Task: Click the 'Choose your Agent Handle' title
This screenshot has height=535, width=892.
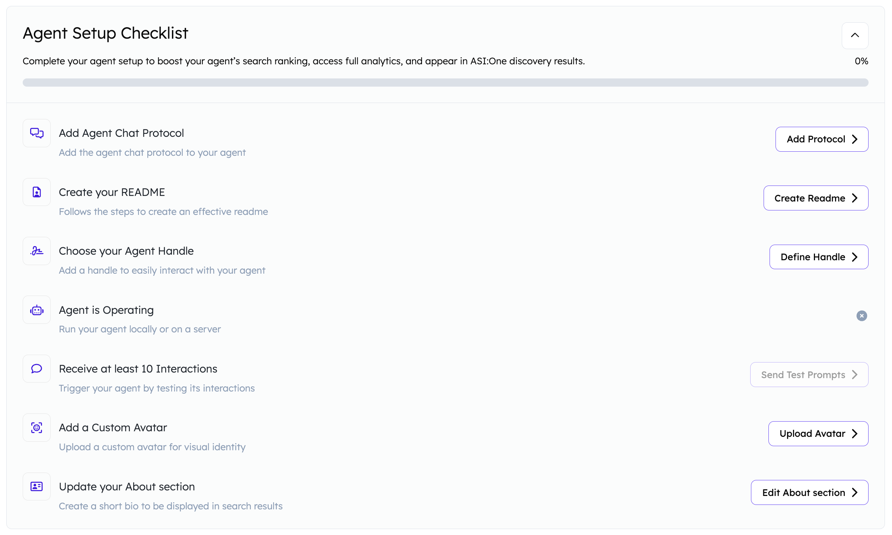Action: tap(126, 251)
